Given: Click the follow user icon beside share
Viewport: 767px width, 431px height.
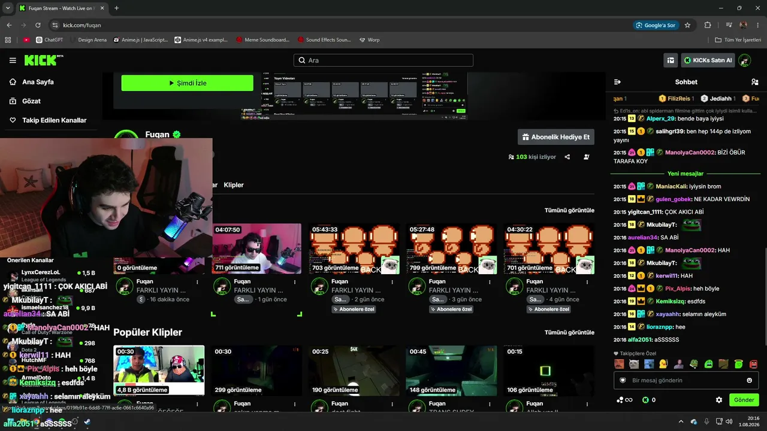Looking at the screenshot, I should 586,157.
